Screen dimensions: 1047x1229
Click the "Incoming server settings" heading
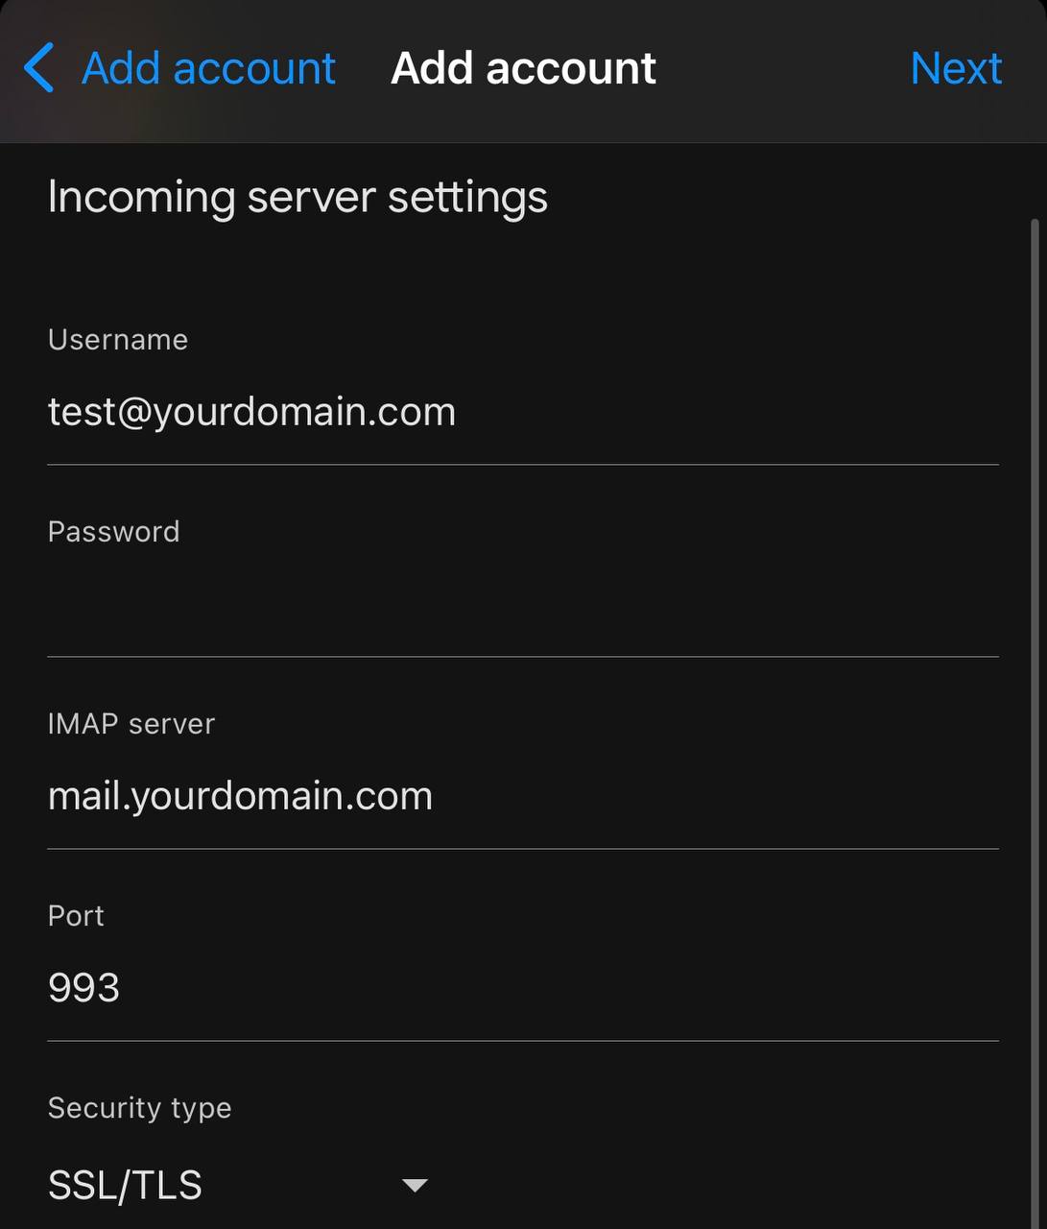coord(297,197)
